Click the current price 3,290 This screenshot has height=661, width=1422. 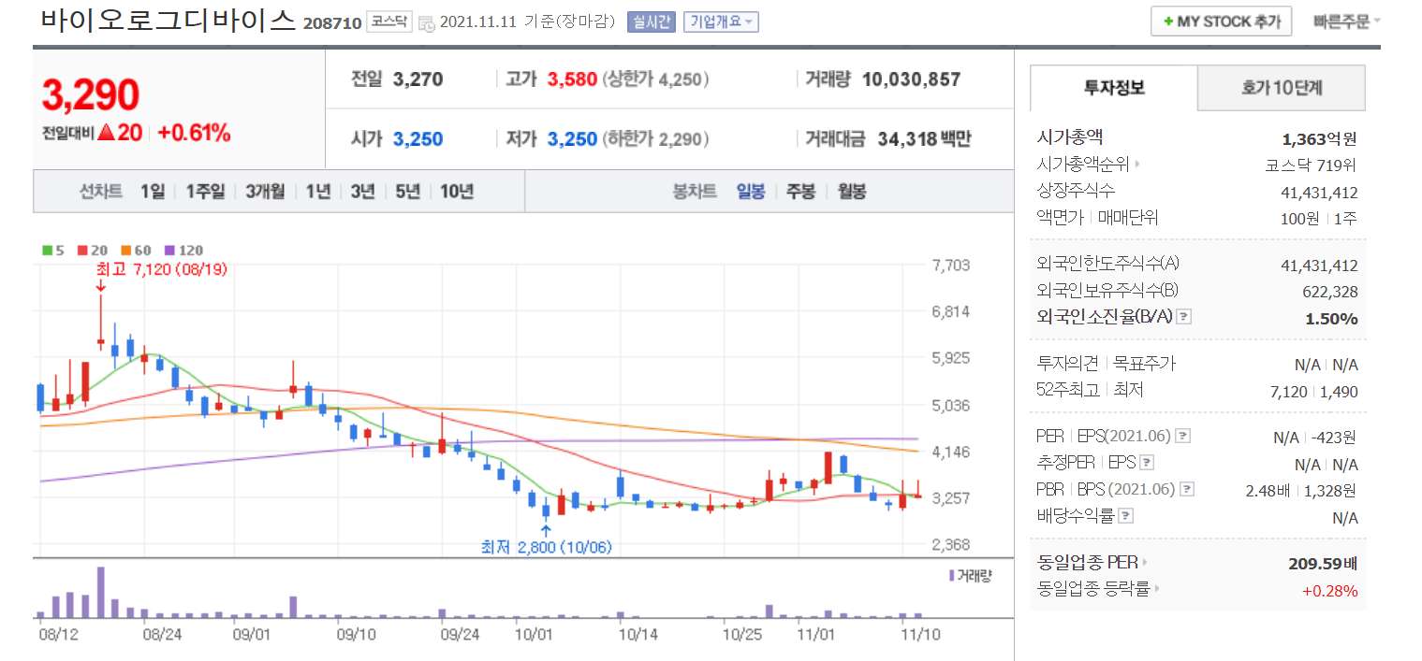tap(91, 94)
